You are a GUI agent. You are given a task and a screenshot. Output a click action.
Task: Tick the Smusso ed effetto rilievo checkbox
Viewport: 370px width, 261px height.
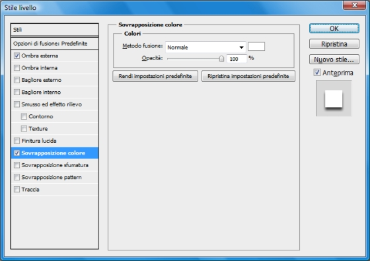[x=17, y=104]
